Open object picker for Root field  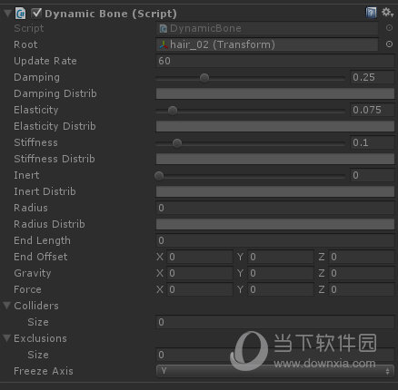tap(389, 44)
